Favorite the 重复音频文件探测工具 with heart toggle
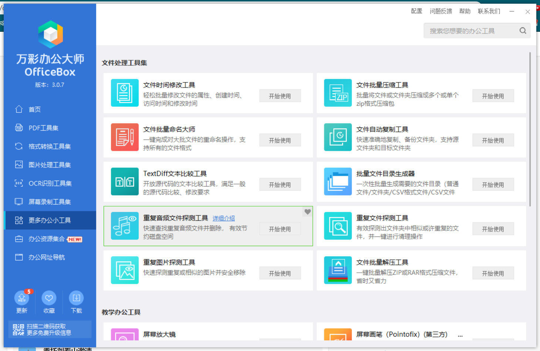 [307, 212]
